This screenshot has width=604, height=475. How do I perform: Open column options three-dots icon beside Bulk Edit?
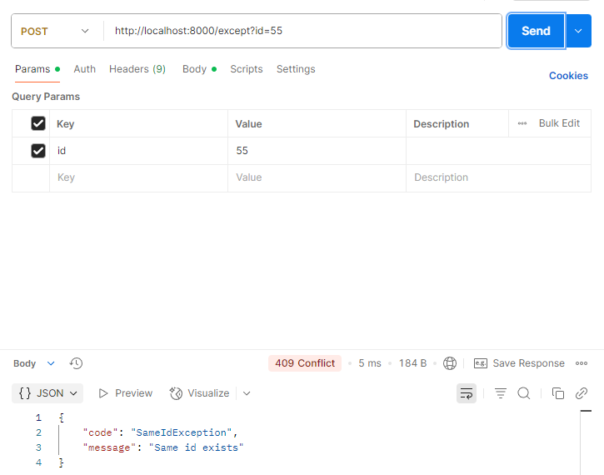(x=522, y=123)
